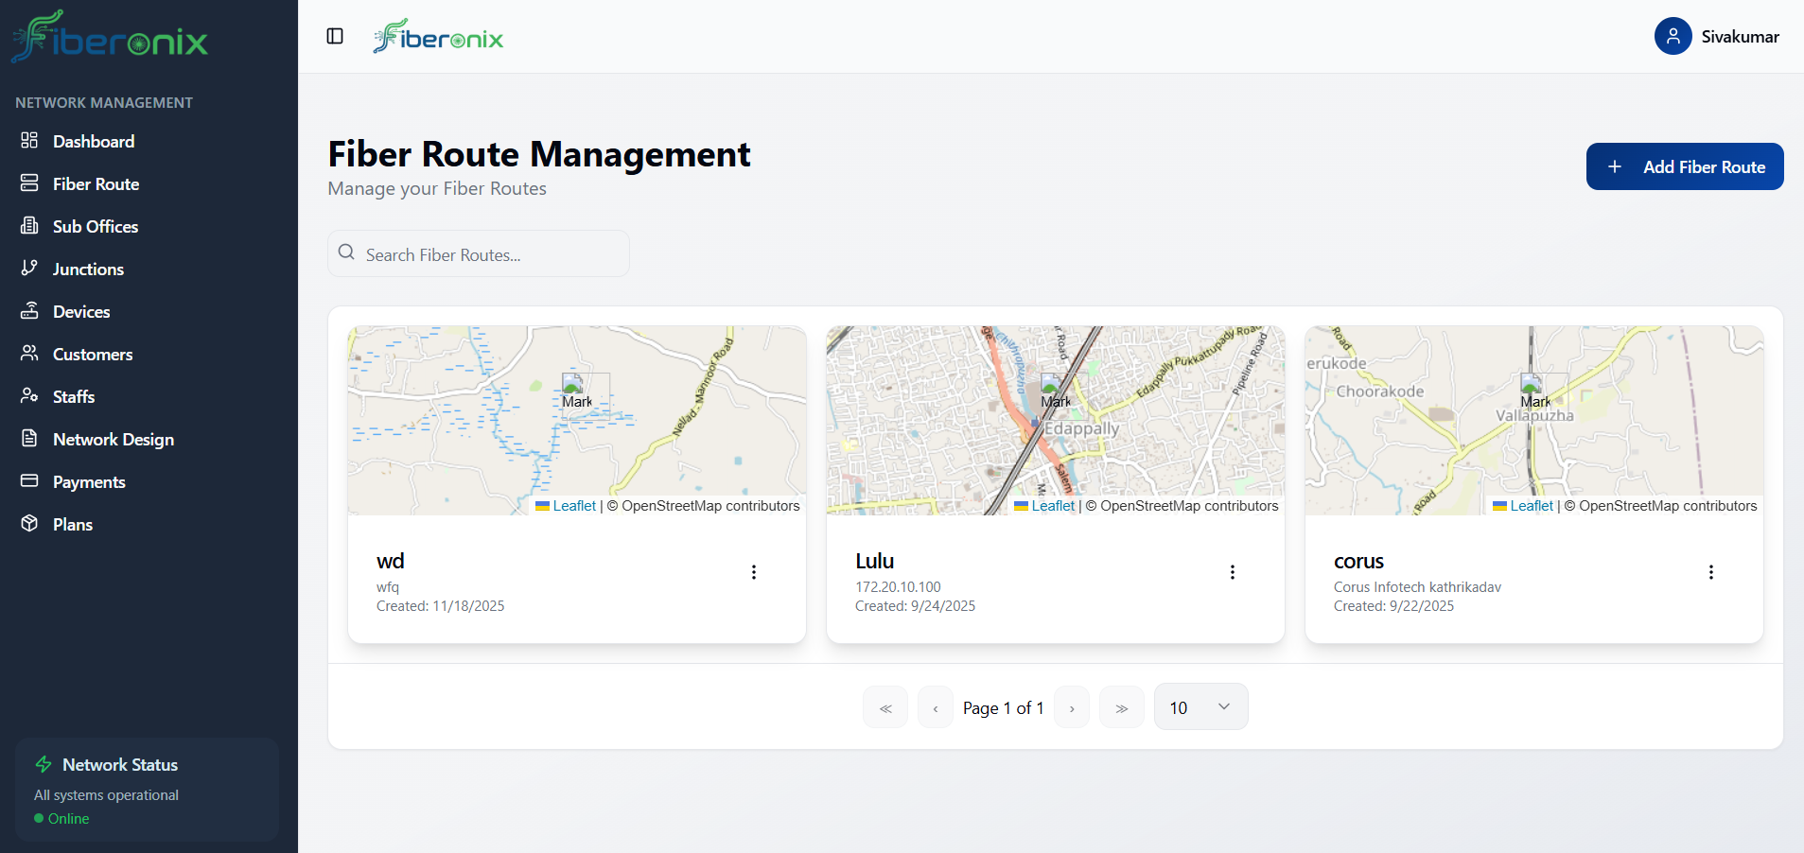Go to Network Design menu item
The image size is (1804, 853).
[114, 440]
